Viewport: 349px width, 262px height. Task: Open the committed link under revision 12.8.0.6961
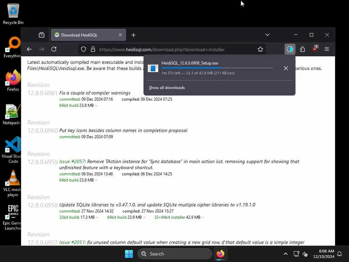pyautogui.click(x=70, y=99)
